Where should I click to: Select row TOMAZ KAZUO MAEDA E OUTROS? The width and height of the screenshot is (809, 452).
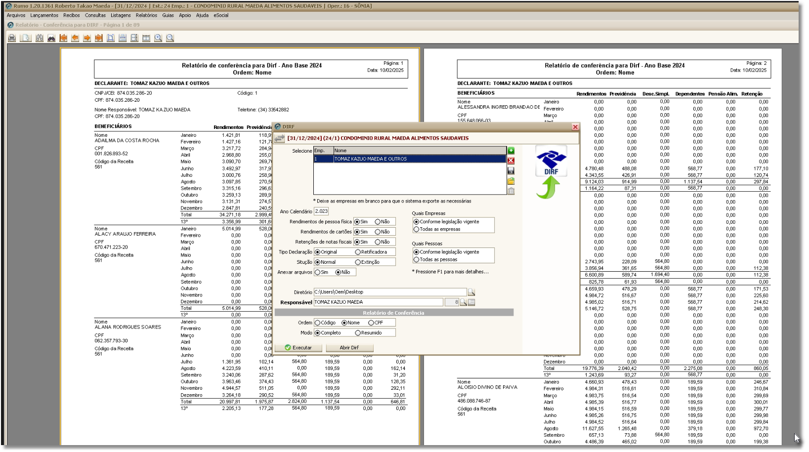point(410,159)
